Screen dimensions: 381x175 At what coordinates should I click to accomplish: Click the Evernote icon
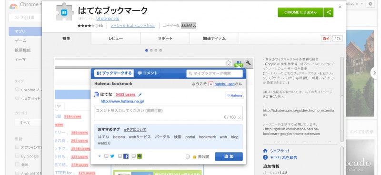[140, 156]
